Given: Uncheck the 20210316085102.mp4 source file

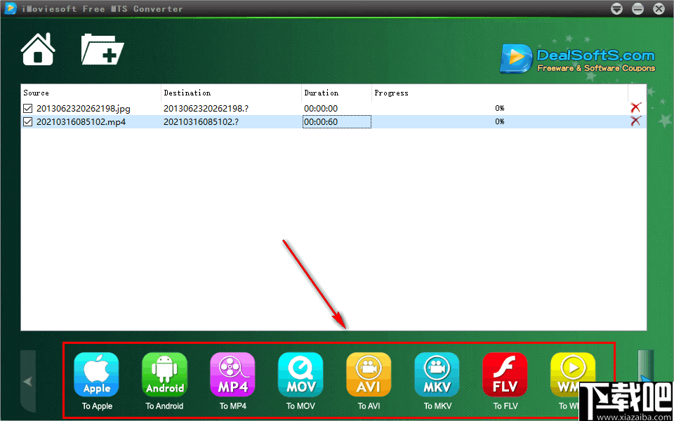Looking at the screenshot, I should [26, 121].
